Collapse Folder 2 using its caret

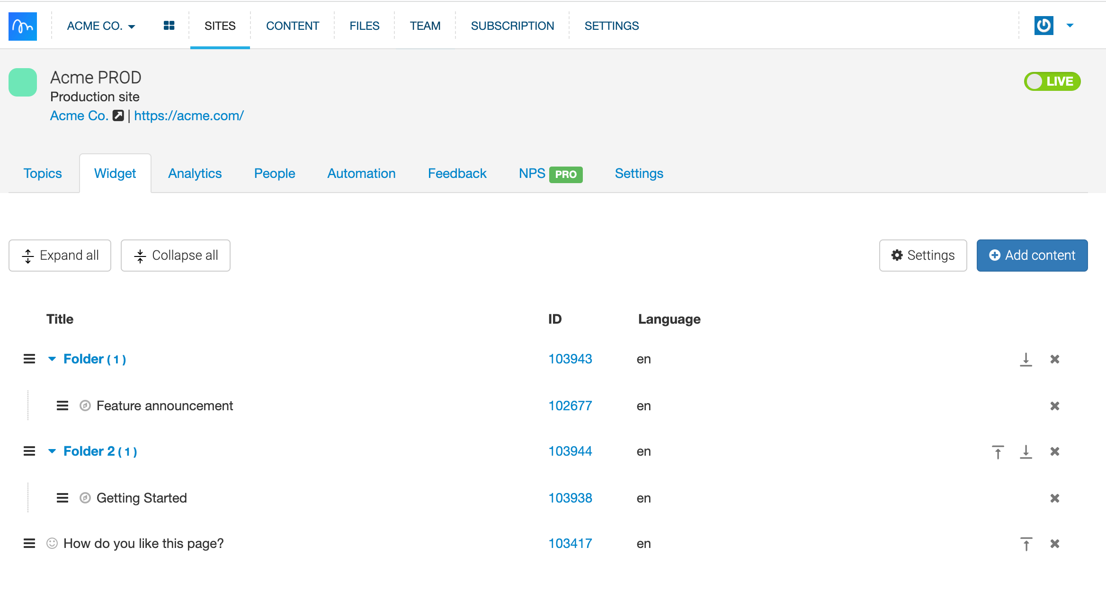click(52, 451)
